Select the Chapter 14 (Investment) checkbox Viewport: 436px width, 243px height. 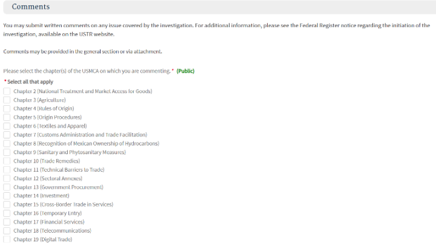pyautogui.click(x=7, y=196)
